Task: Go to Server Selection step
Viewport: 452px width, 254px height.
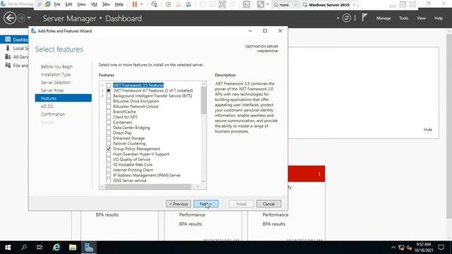Action: [56, 83]
